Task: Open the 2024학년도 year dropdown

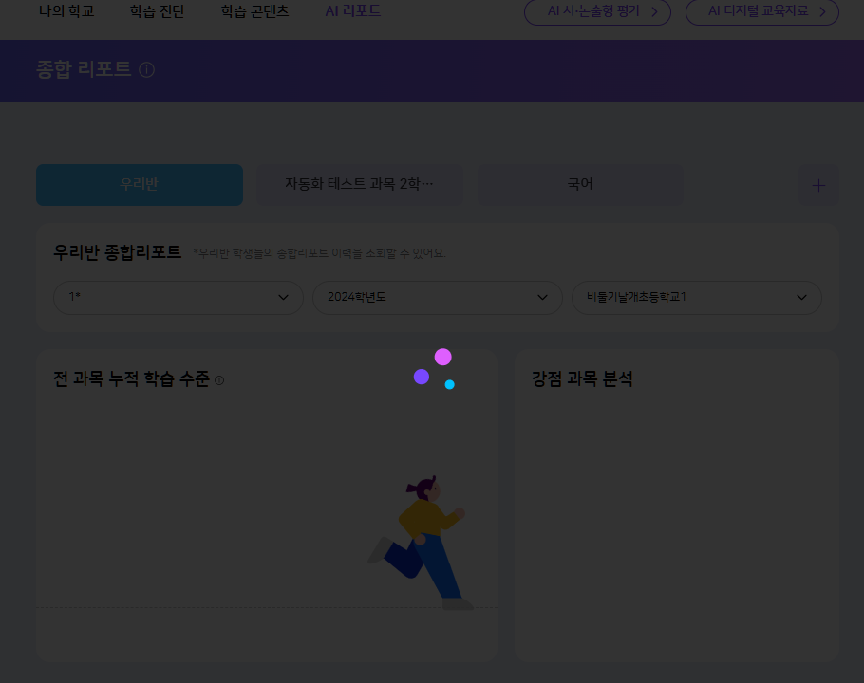Action: click(x=437, y=298)
